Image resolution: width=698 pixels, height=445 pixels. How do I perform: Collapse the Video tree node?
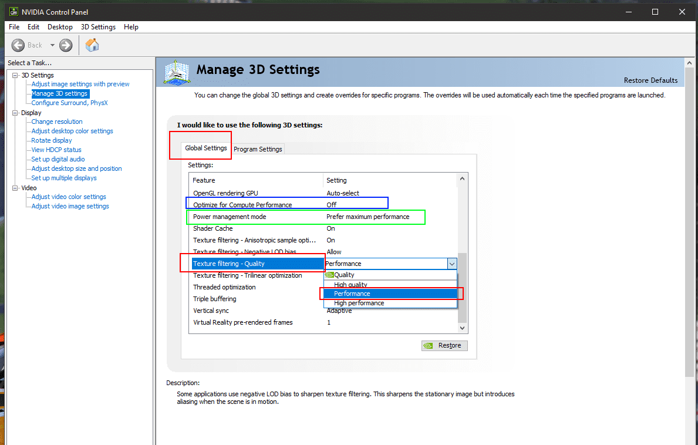click(x=15, y=188)
